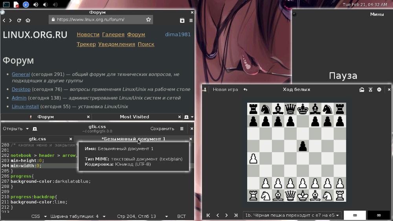Open the dima1981 profile link
This screenshot has height=221, width=393.
coord(178,34)
